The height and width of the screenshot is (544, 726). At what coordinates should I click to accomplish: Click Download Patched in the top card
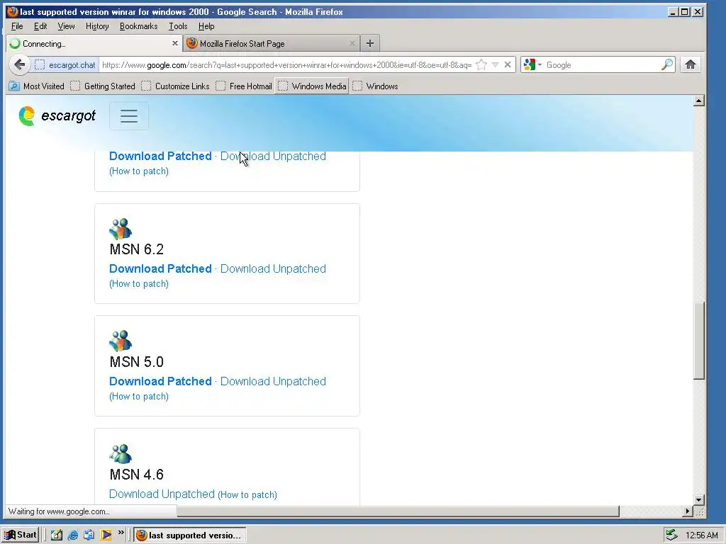160,157
